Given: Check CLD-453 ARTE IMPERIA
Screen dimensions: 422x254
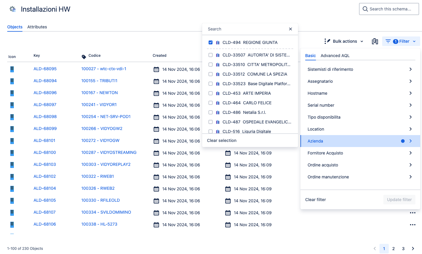Looking at the screenshot, I should [x=211, y=93].
